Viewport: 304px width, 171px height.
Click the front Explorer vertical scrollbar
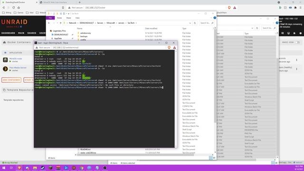tap(215, 76)
